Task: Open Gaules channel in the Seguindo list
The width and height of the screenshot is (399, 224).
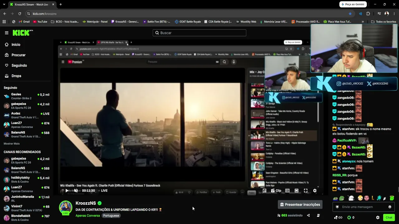Action: pyautogui.click(x=26, y=96)
